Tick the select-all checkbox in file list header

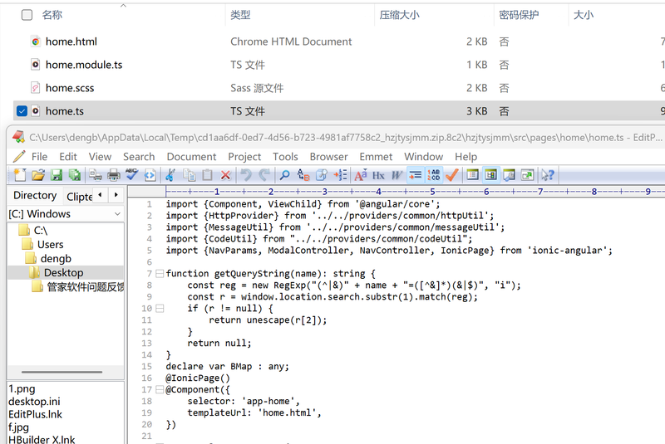(27, 15)
